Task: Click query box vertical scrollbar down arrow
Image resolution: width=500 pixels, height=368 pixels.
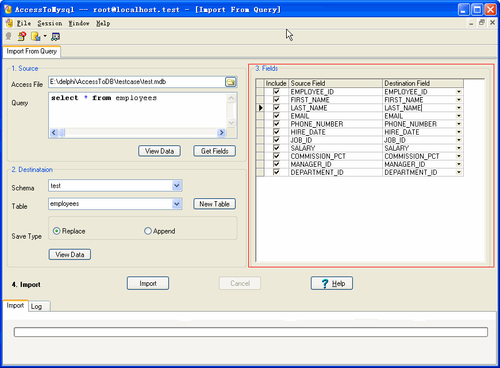Action: (232, 122)
